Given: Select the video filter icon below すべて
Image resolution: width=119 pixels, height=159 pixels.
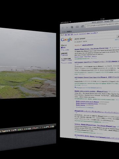Looking at the screenshot, I should tap(62, 48).
